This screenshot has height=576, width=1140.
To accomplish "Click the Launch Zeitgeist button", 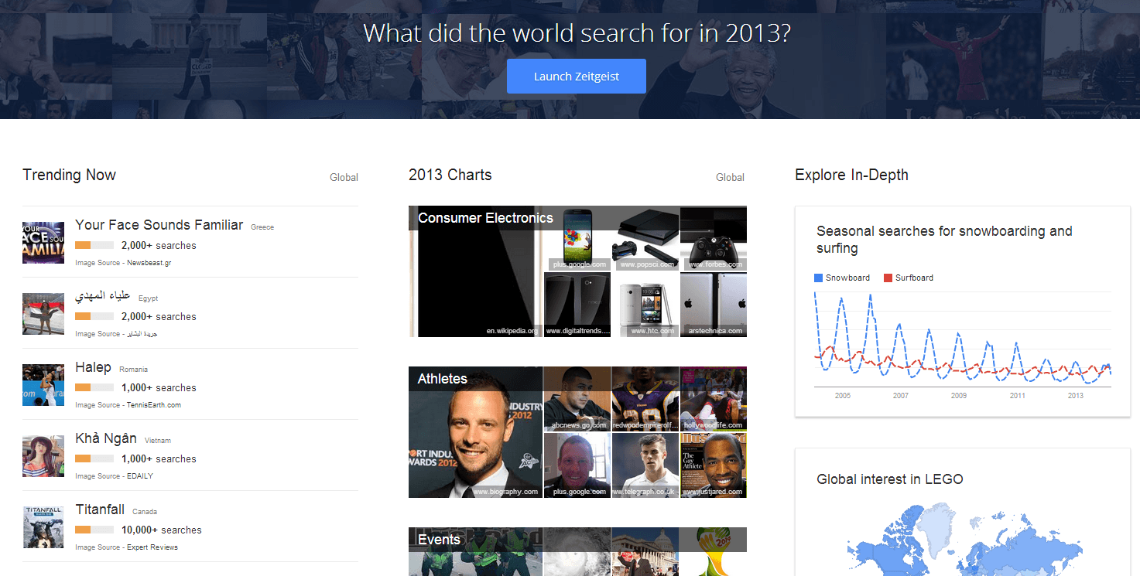I will [576, 77].
